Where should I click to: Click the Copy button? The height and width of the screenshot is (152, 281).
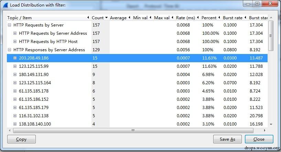pyautogui.click(x=21, y=139)
